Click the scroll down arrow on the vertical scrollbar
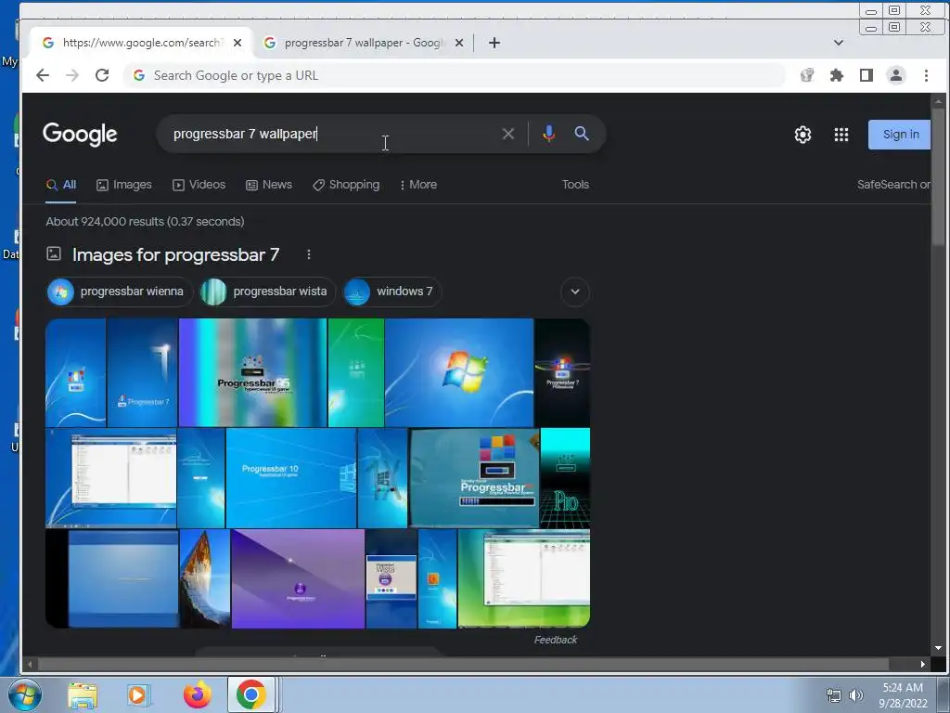This screenshot has height=713, width=950. (x=939, y=647)
